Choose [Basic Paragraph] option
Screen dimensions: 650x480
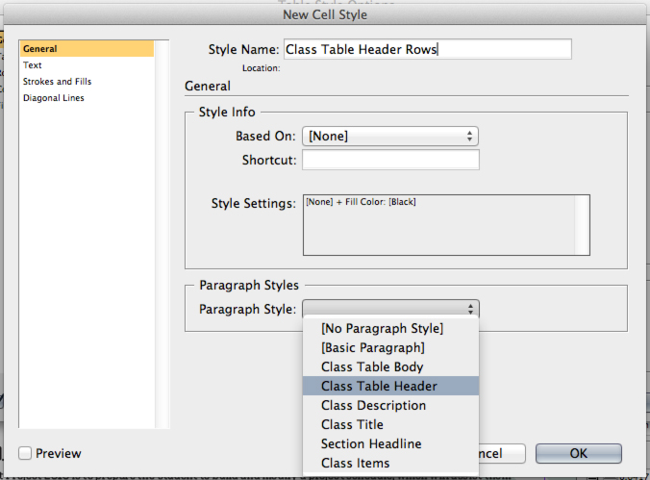(x=390, y=347)
